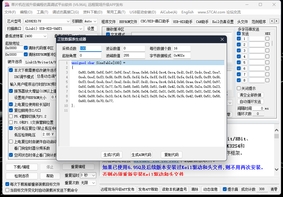Open the 工具(T) menu
This screenshot has width=283, height=197.
pyautogui.click(x=42, y=12)
